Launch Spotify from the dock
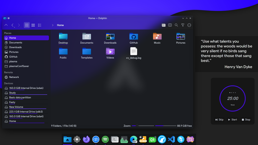This screenshot has width=258, height=145. pyautogui.click(x=105, y=139)
